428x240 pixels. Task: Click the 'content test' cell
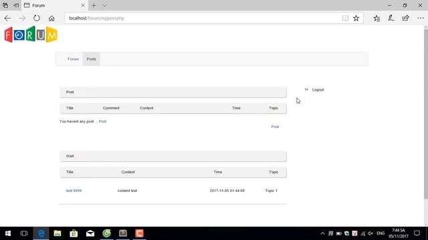tap(127, 191)
